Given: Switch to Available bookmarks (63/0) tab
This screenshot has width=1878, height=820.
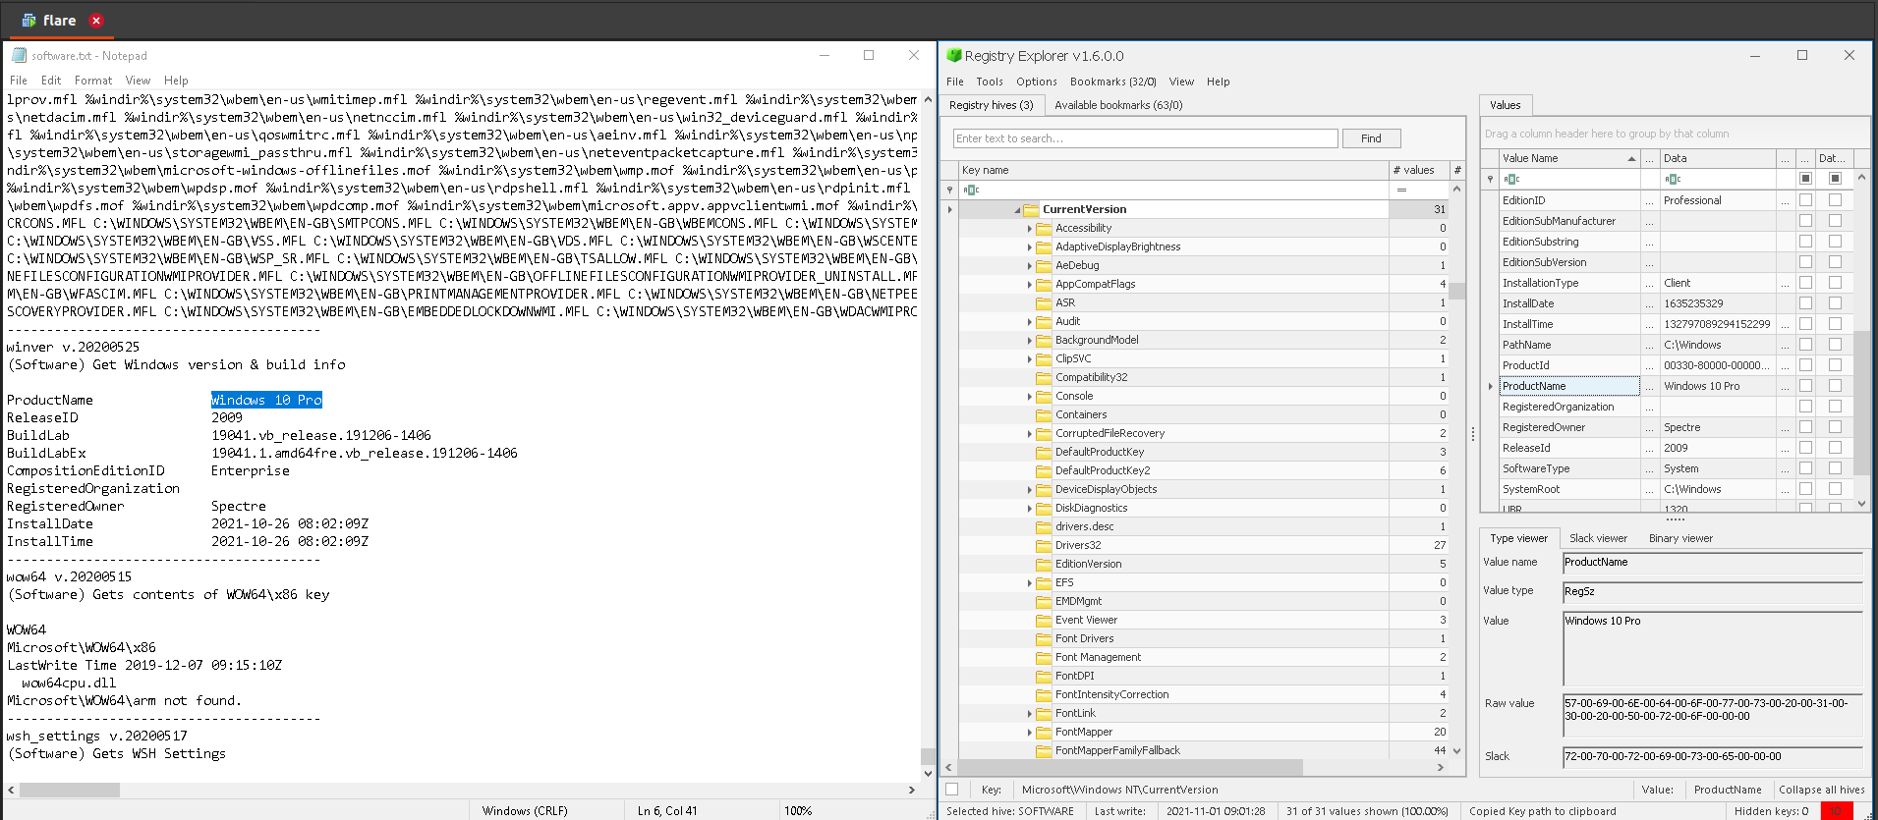Looking at the screenshot, I should [x=1118, y=105].
